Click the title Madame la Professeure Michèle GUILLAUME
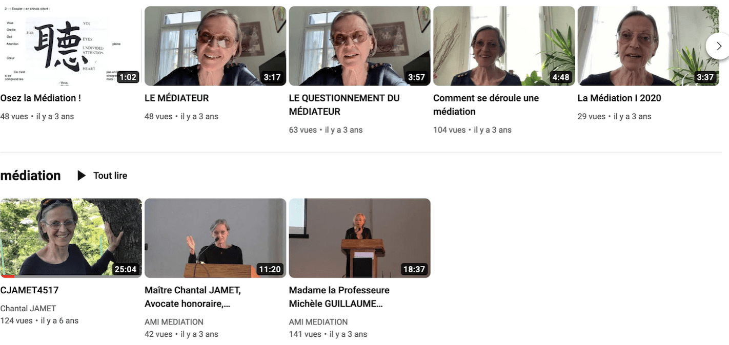This screenshot has width=729, height=345. (x=339, y=297)
